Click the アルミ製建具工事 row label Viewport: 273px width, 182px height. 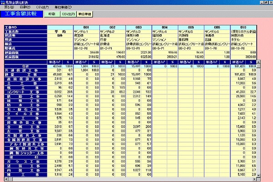click(25, 144)
